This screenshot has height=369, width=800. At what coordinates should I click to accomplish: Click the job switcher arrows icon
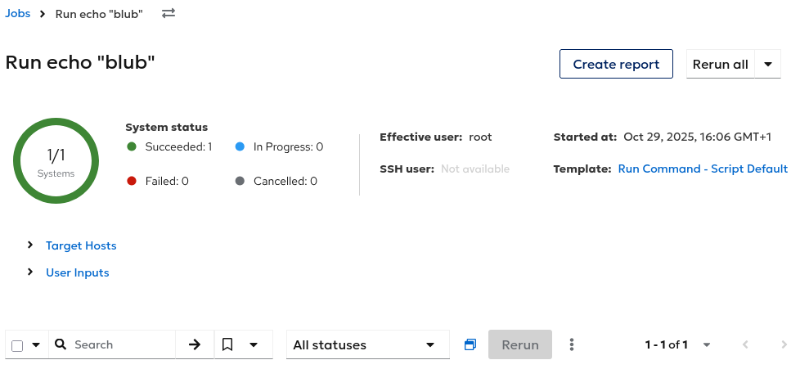169,14
